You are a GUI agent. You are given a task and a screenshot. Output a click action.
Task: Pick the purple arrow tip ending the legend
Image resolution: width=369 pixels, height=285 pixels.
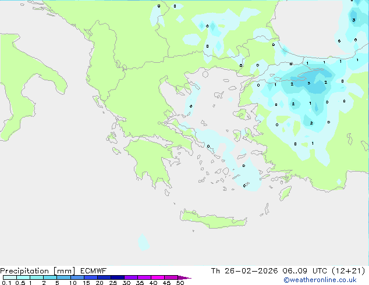pos(185,277)
